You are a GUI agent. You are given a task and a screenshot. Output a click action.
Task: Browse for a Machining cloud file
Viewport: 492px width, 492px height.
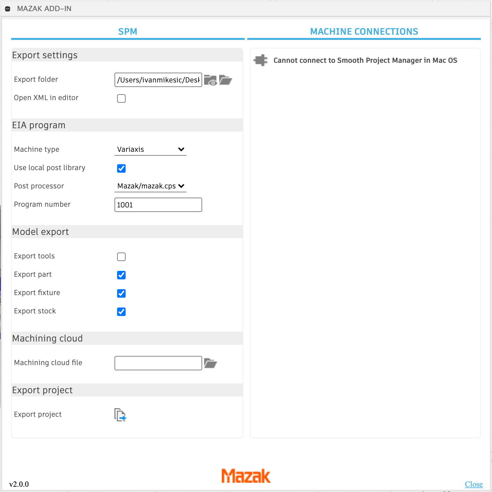210,363
